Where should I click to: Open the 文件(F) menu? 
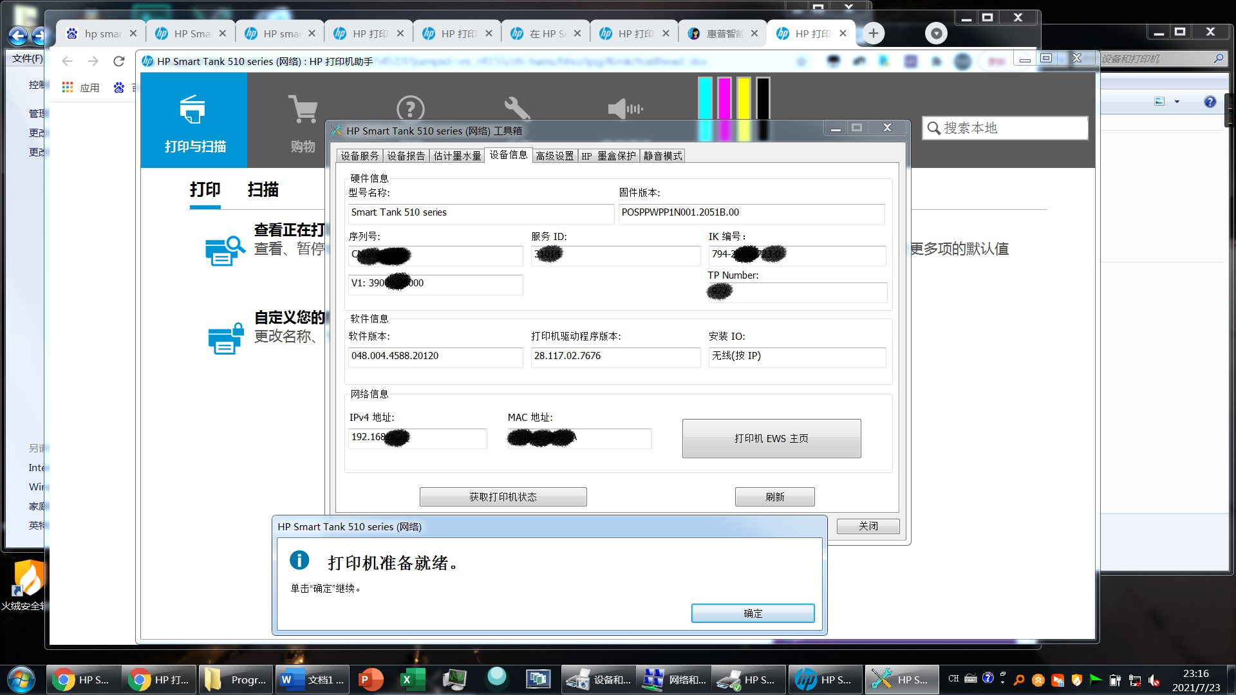point(28,58)
